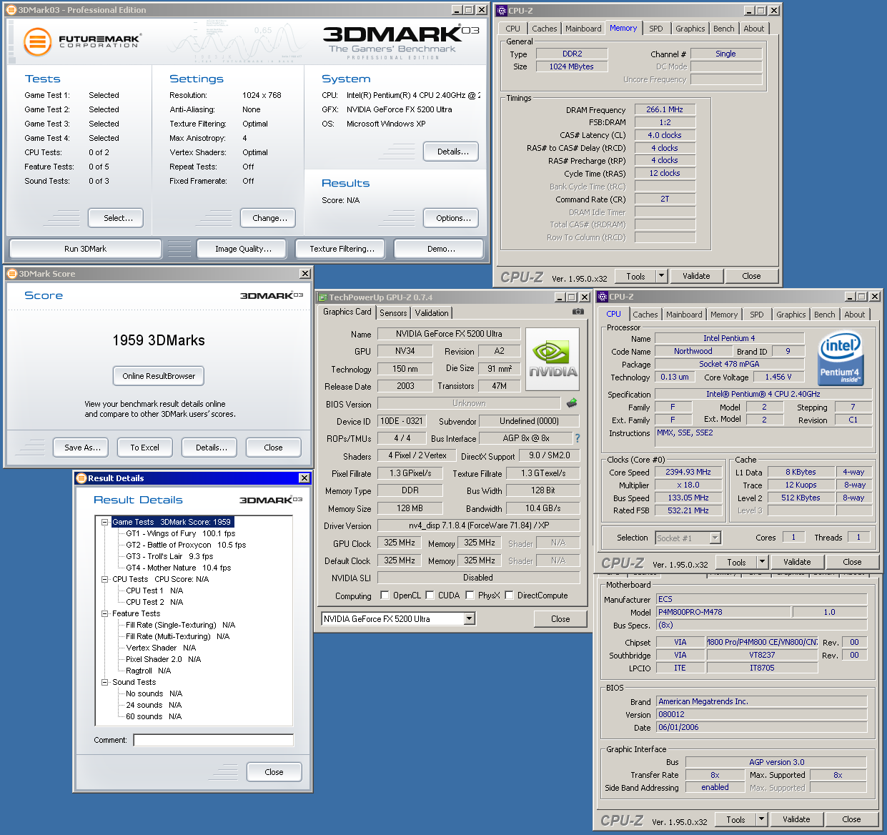Click the Bus Interface question mark icon
Screen dimensions: 887x835
pos(578,438)
